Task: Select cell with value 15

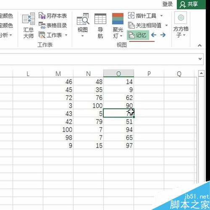Action: click(x=88, y=145)
